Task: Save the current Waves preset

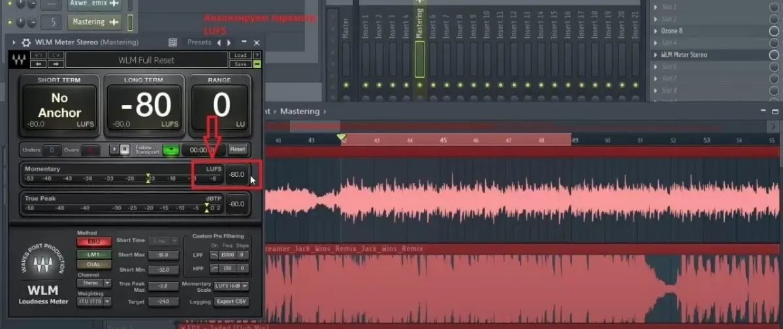Action: click(x=240, y=64)
